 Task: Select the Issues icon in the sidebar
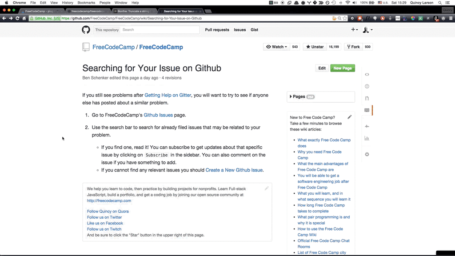point(367,86)
